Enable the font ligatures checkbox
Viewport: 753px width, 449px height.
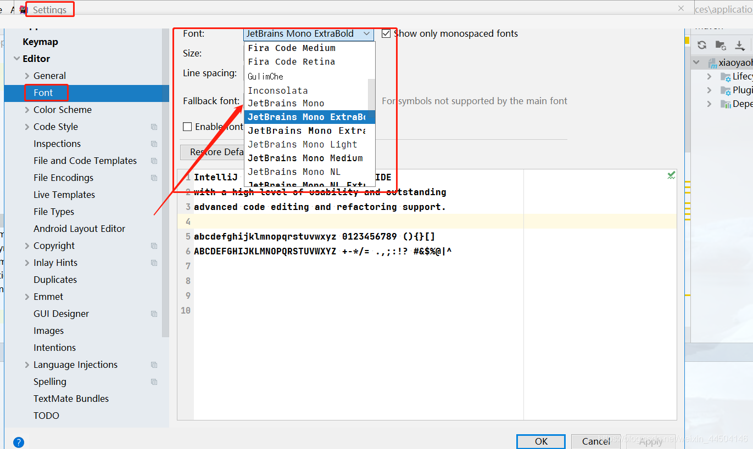coord(187,127)
